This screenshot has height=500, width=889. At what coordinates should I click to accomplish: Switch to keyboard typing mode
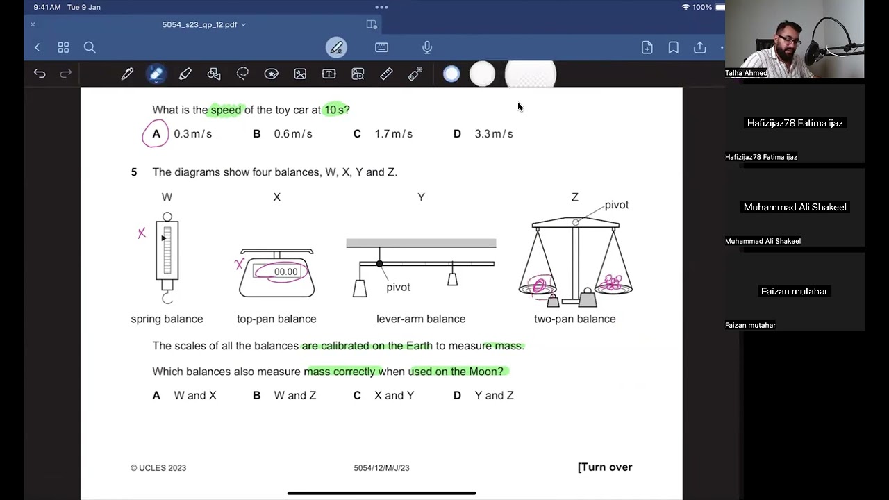point(381,47)
